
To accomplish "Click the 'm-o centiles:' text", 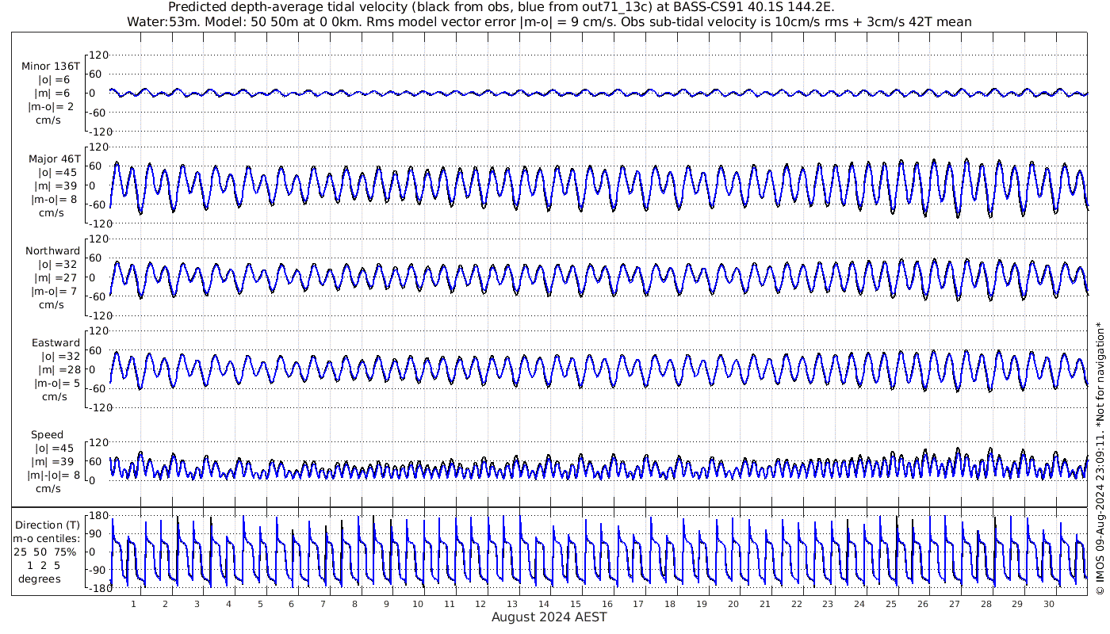I will point(46,539).
